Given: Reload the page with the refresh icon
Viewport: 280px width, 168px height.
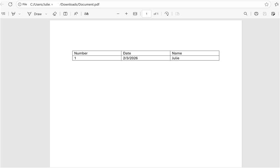Looking at the screenshot, I should pos(10,4).
